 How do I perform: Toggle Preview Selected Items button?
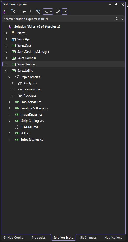click(x=65, y=11)
